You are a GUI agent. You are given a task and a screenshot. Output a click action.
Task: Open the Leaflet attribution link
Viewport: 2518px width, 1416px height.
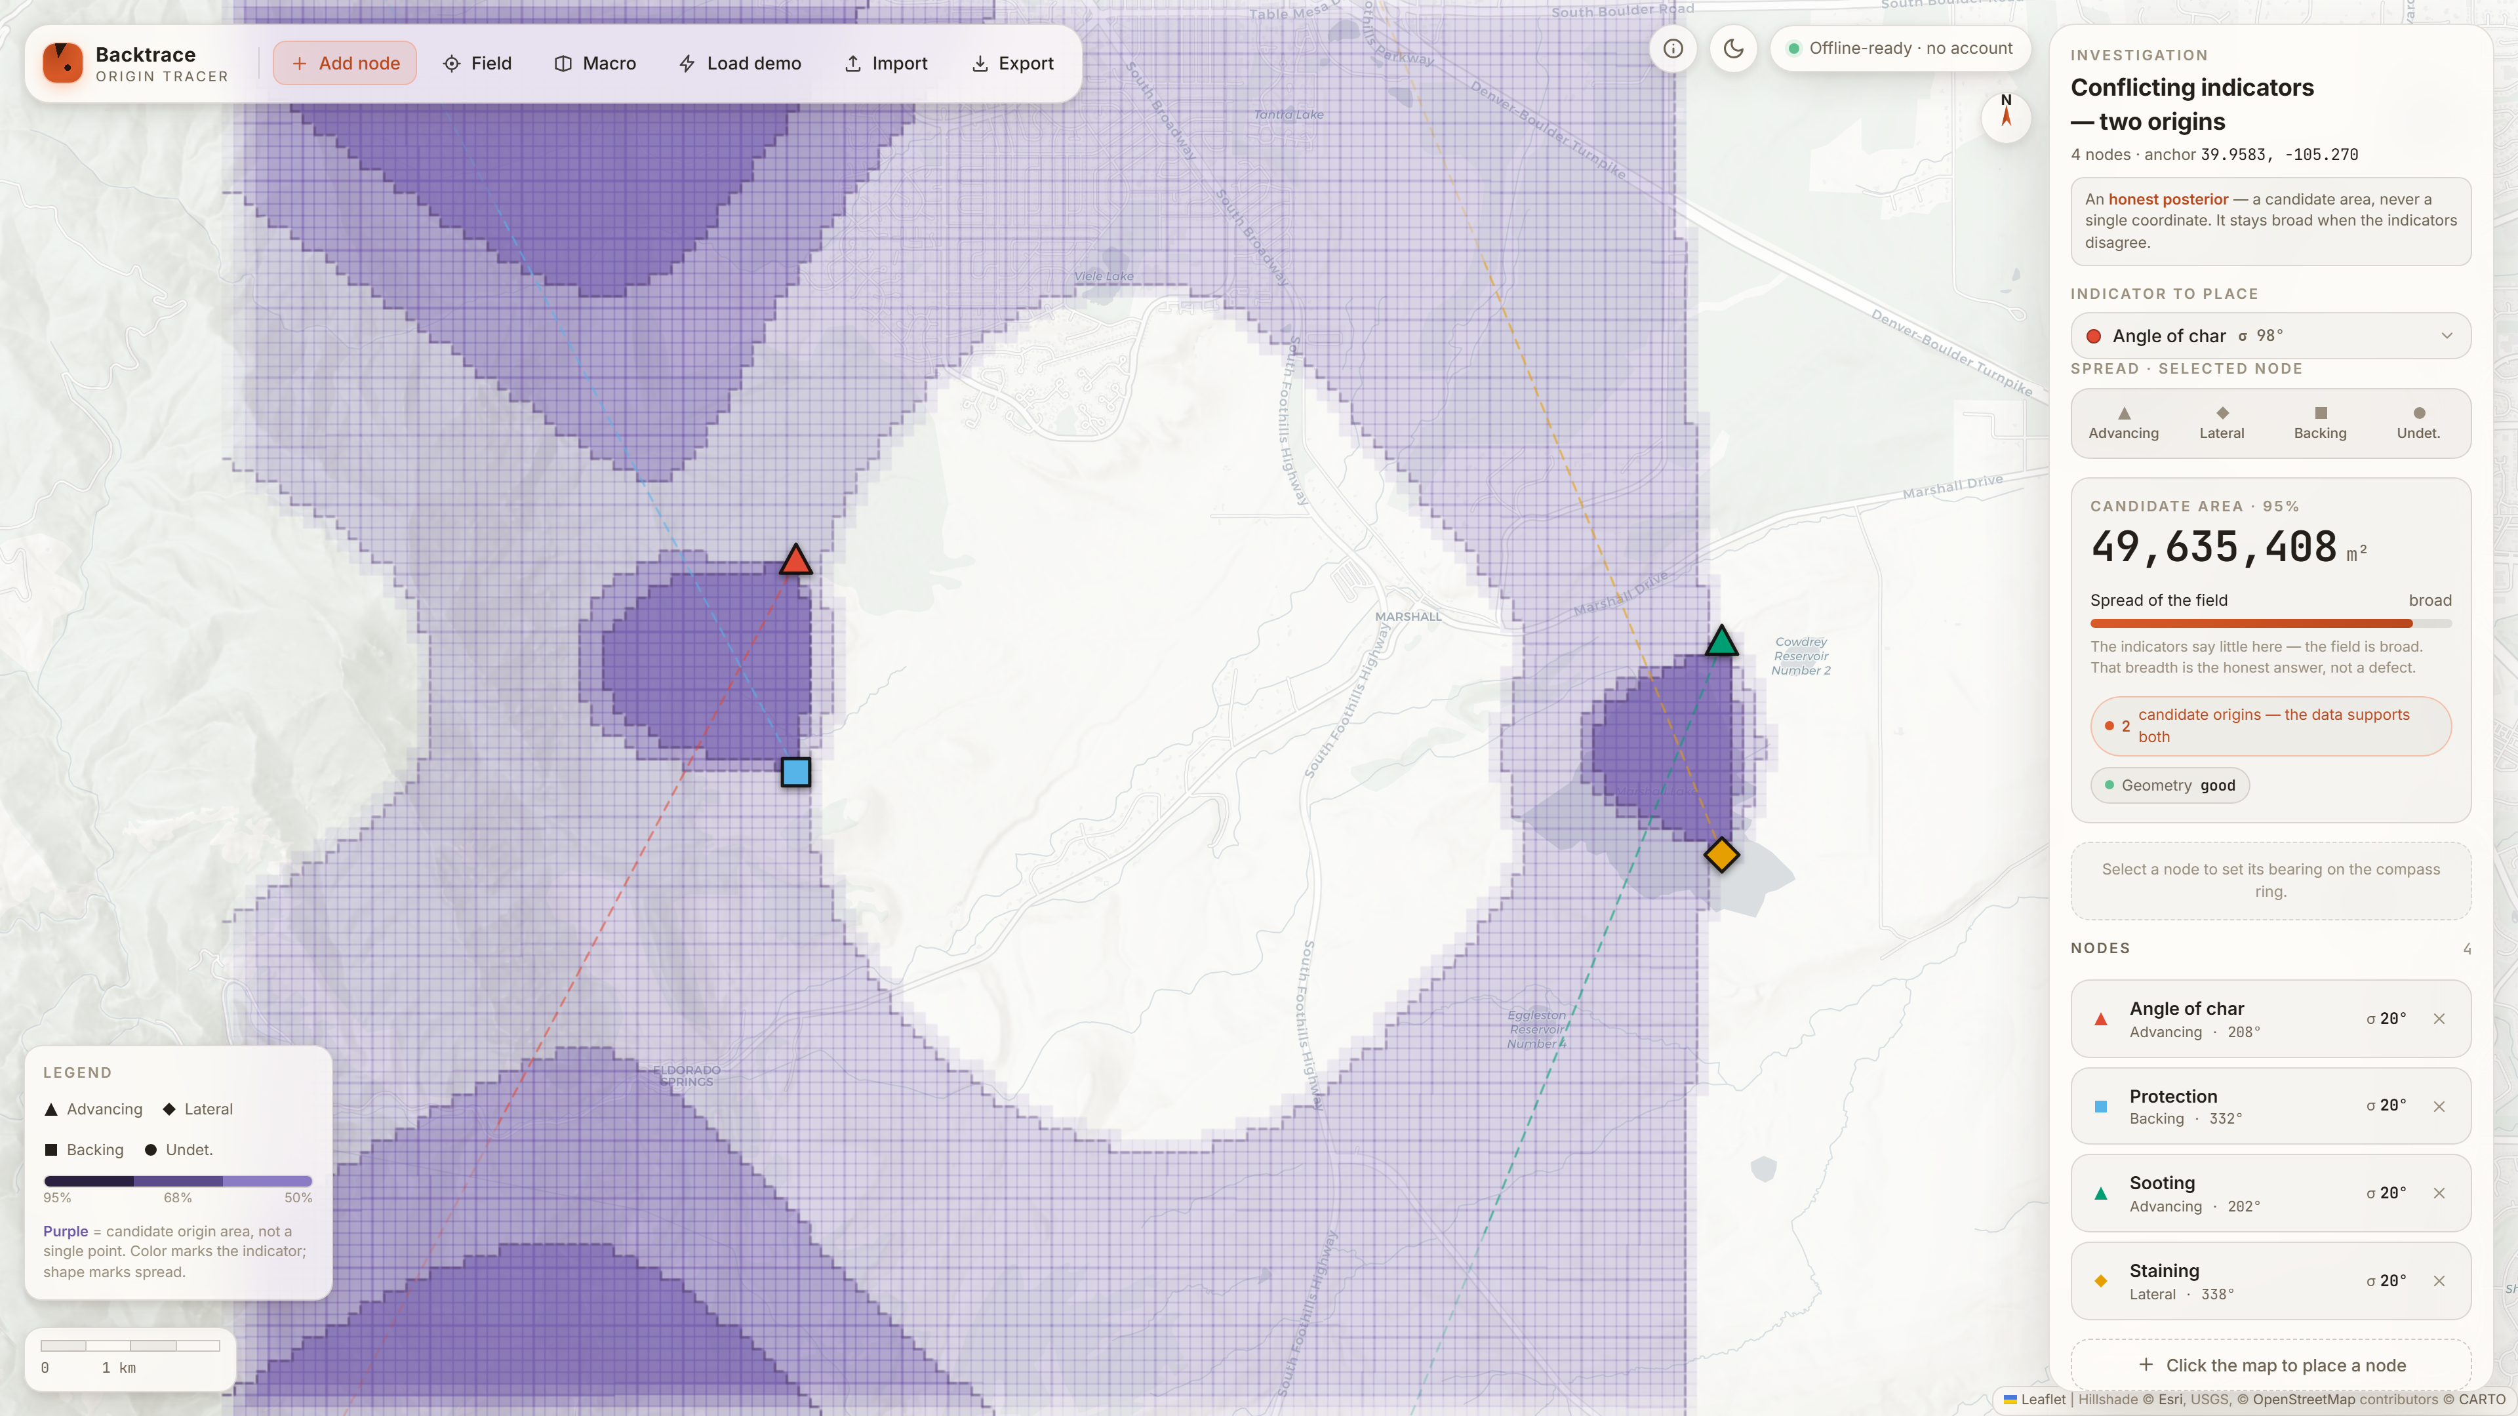pyautogui.click(x=2034, y=1400)
